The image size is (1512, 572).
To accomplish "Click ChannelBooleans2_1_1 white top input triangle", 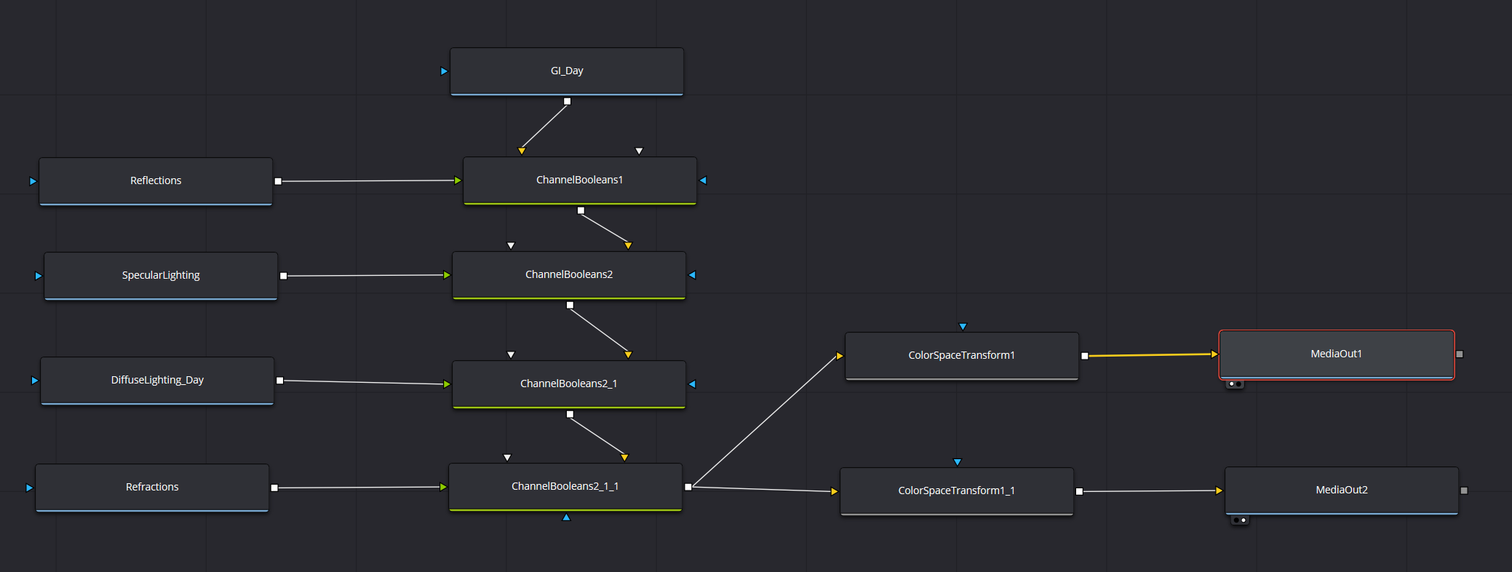I will tap(507, 457).
